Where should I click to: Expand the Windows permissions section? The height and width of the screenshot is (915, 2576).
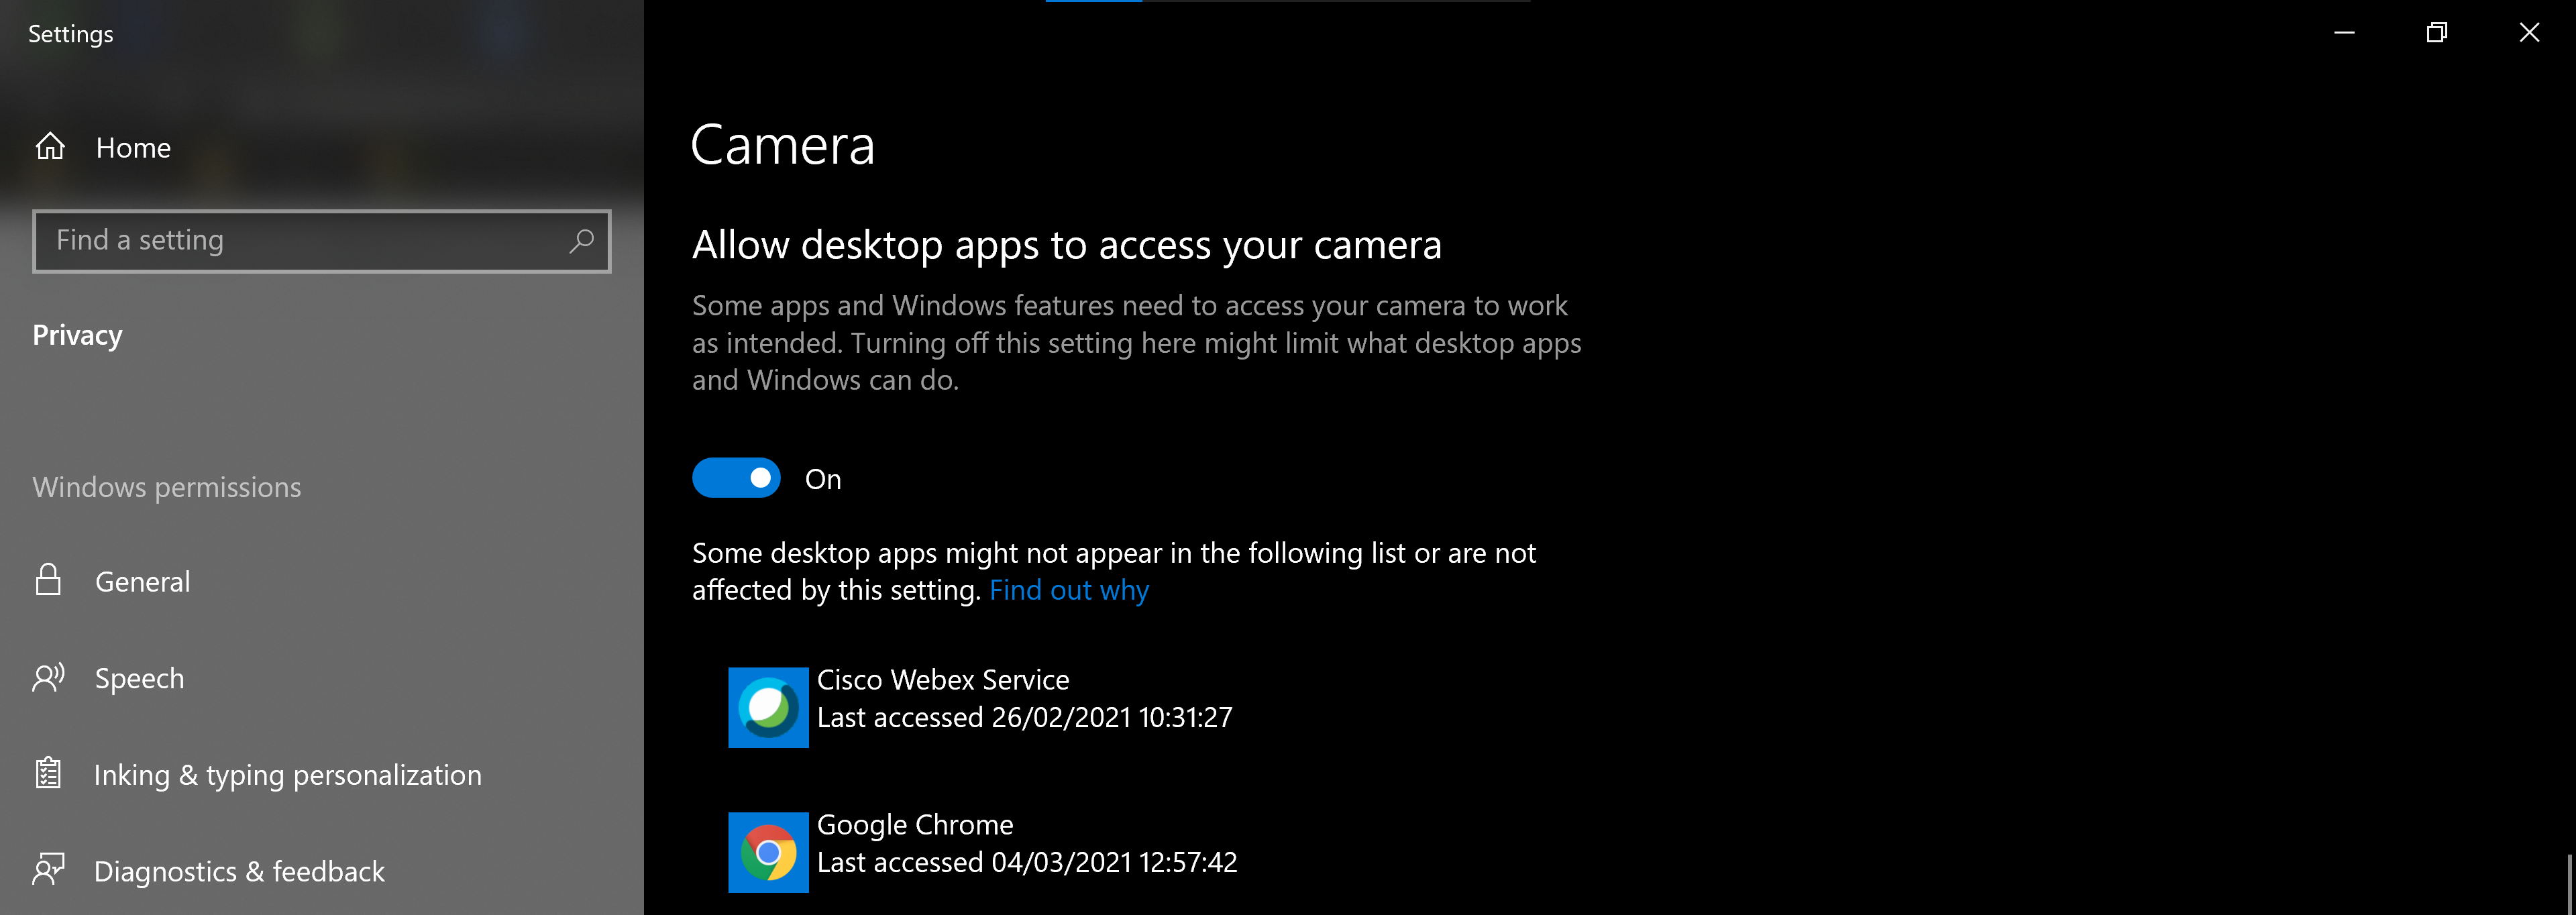pyautogui.click(x=167, y=487)
